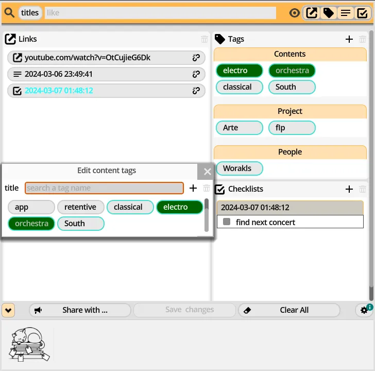Click the Links panel header icon
The width and height of the screenshot is (375, 371).
pyautogui.click(x=10, y=39)
